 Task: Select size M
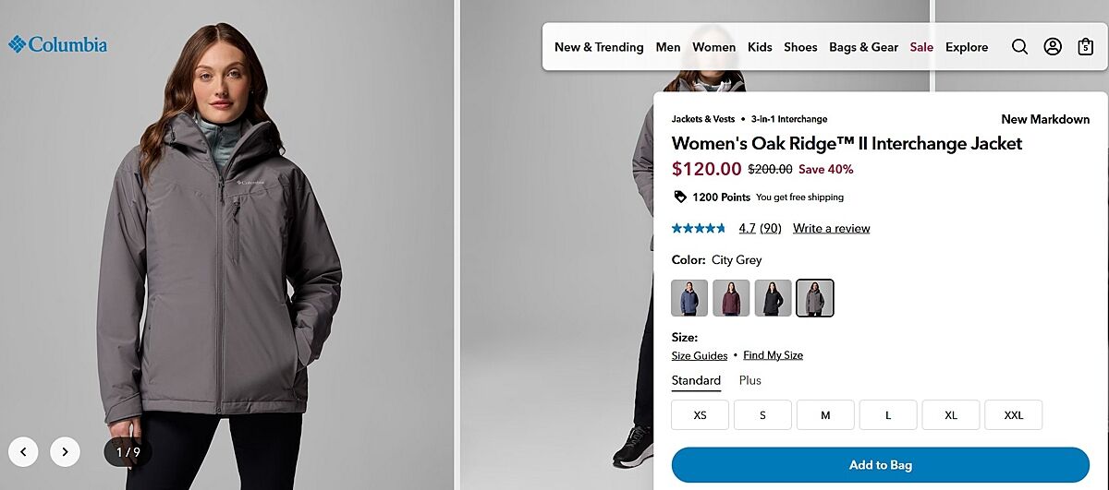[x=825, y=415]
